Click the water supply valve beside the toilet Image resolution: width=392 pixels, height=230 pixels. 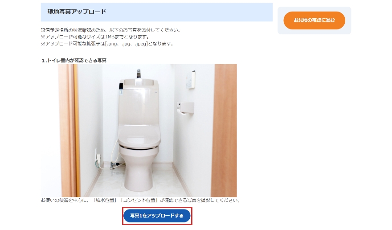(x=115, y=165)
